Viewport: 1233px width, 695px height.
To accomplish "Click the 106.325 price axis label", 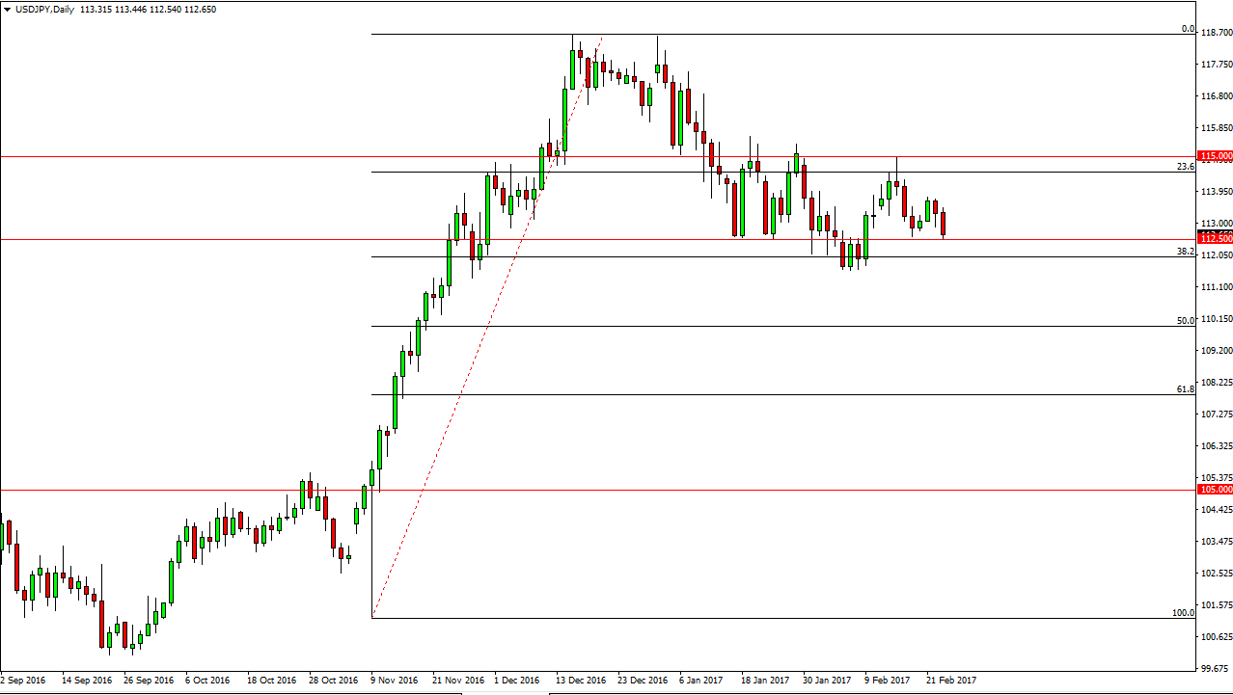I will point(1218,446).
